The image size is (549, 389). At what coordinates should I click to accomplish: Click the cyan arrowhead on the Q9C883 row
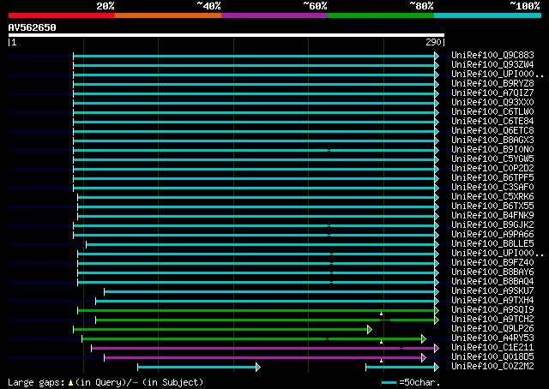(437, 56)
